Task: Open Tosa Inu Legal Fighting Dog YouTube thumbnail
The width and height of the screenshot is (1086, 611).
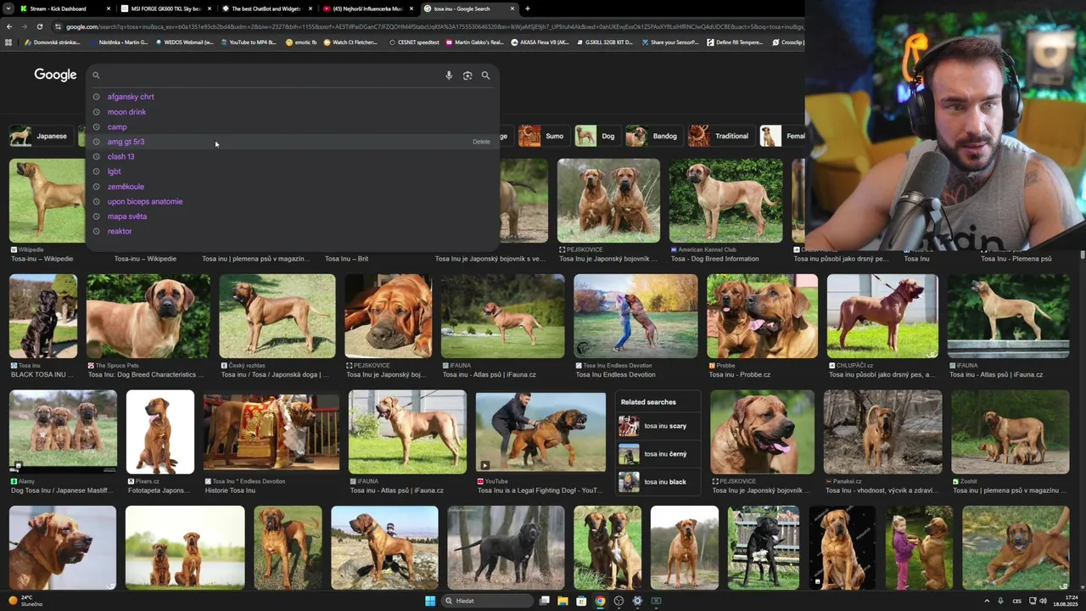Action: [540, 431]
